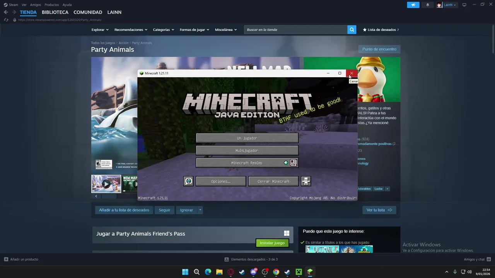Open the Ver menu

(24, 5)
